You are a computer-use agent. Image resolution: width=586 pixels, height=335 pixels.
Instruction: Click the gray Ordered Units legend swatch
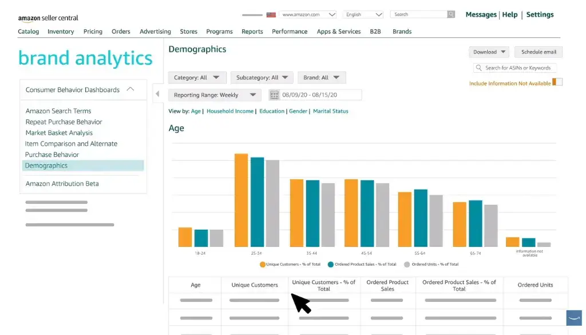click(x=407, y=265)
